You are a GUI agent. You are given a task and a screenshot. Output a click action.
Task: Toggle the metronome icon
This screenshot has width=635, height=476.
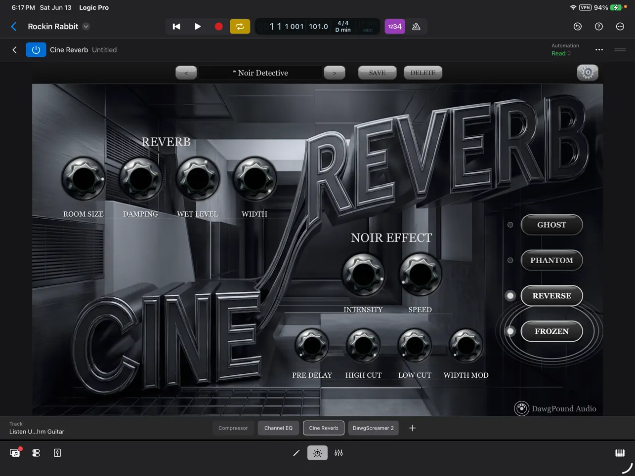pyautogui.click(x=417, y=27)
